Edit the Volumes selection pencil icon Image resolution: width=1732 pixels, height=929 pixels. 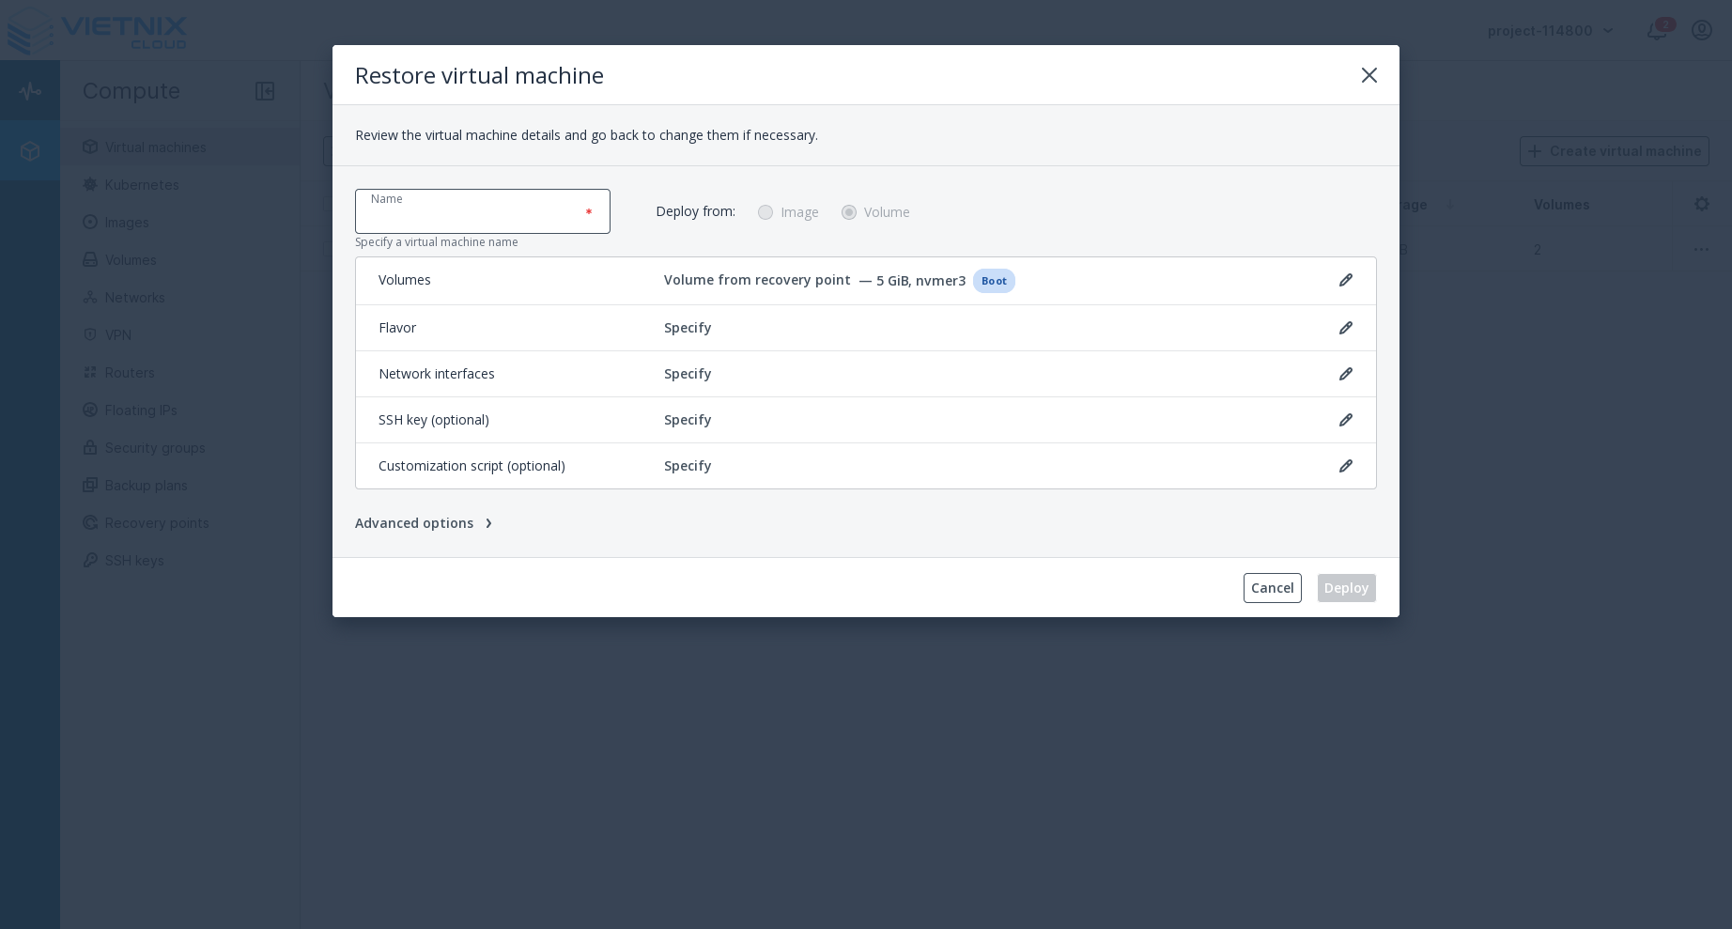pos(1346,280)
